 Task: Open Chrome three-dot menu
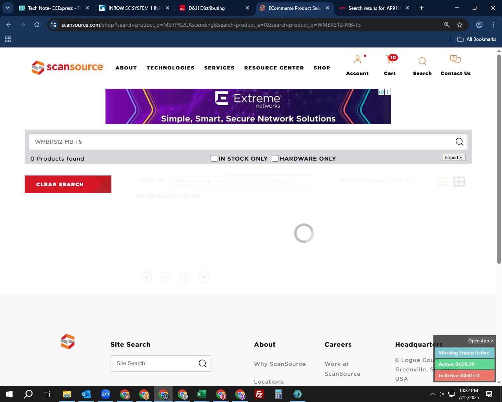tap(493, 25)
